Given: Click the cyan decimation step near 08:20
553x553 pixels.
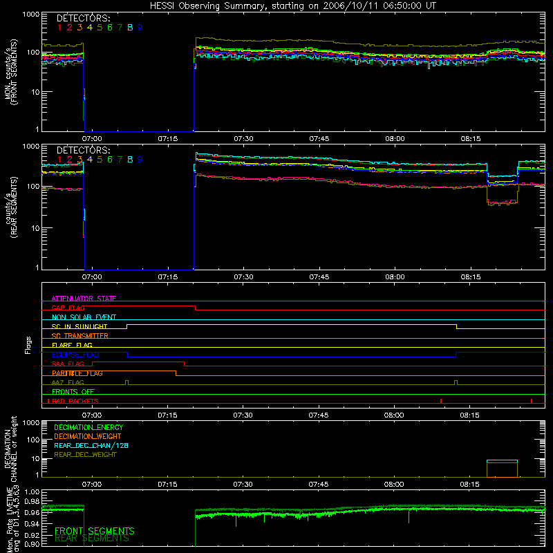Looking at the screenshot, I should [502, 460].
